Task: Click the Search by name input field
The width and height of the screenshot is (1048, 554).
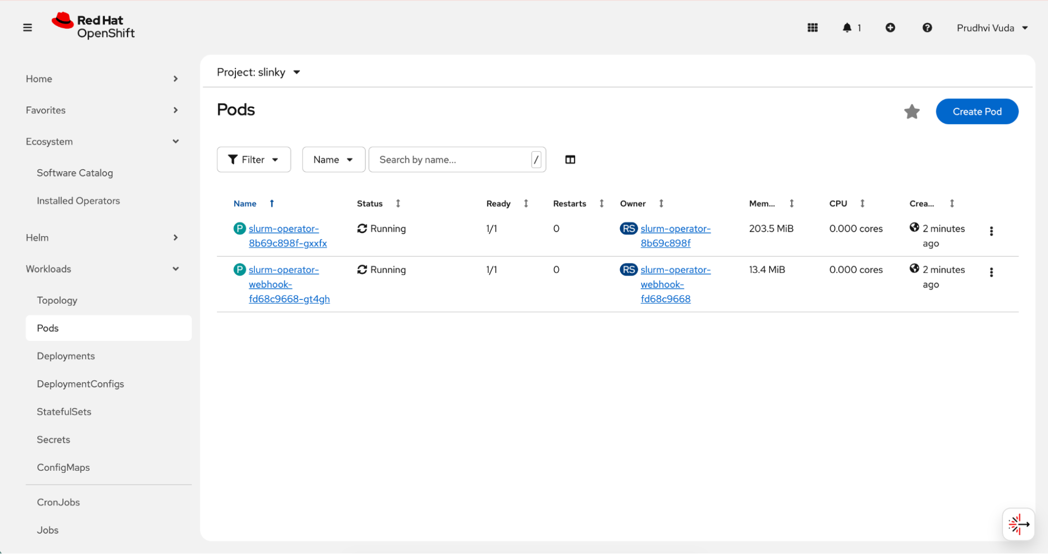Action: pyautogui.click(x=451, y=160)
